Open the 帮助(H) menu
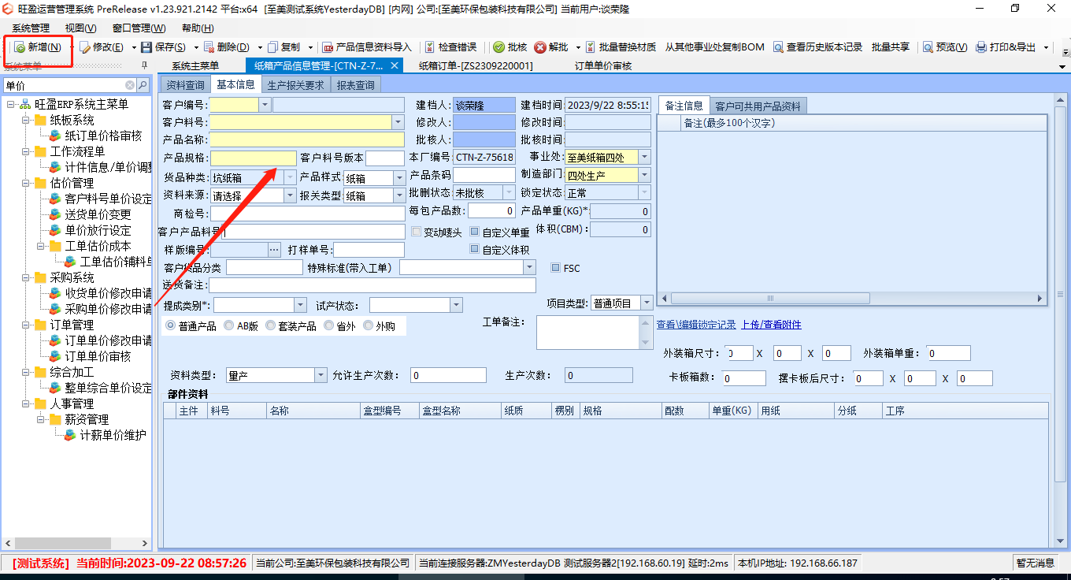Image resolution: width=1071 pixels, height=580 pixels. tap(198, 28)
